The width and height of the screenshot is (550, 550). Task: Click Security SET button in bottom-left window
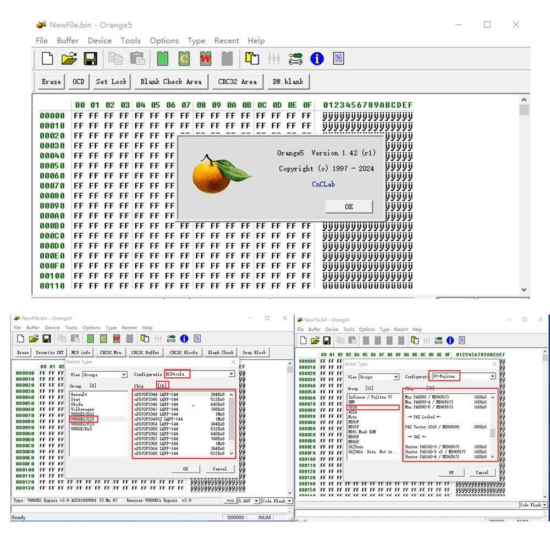coord(50,352)
